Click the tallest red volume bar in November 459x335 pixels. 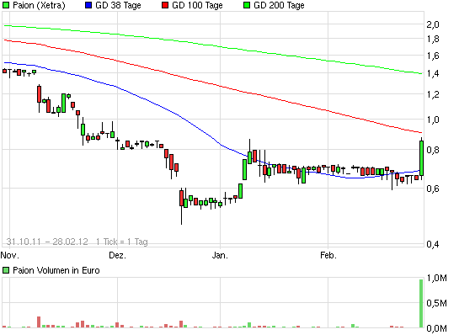[39, 322]
